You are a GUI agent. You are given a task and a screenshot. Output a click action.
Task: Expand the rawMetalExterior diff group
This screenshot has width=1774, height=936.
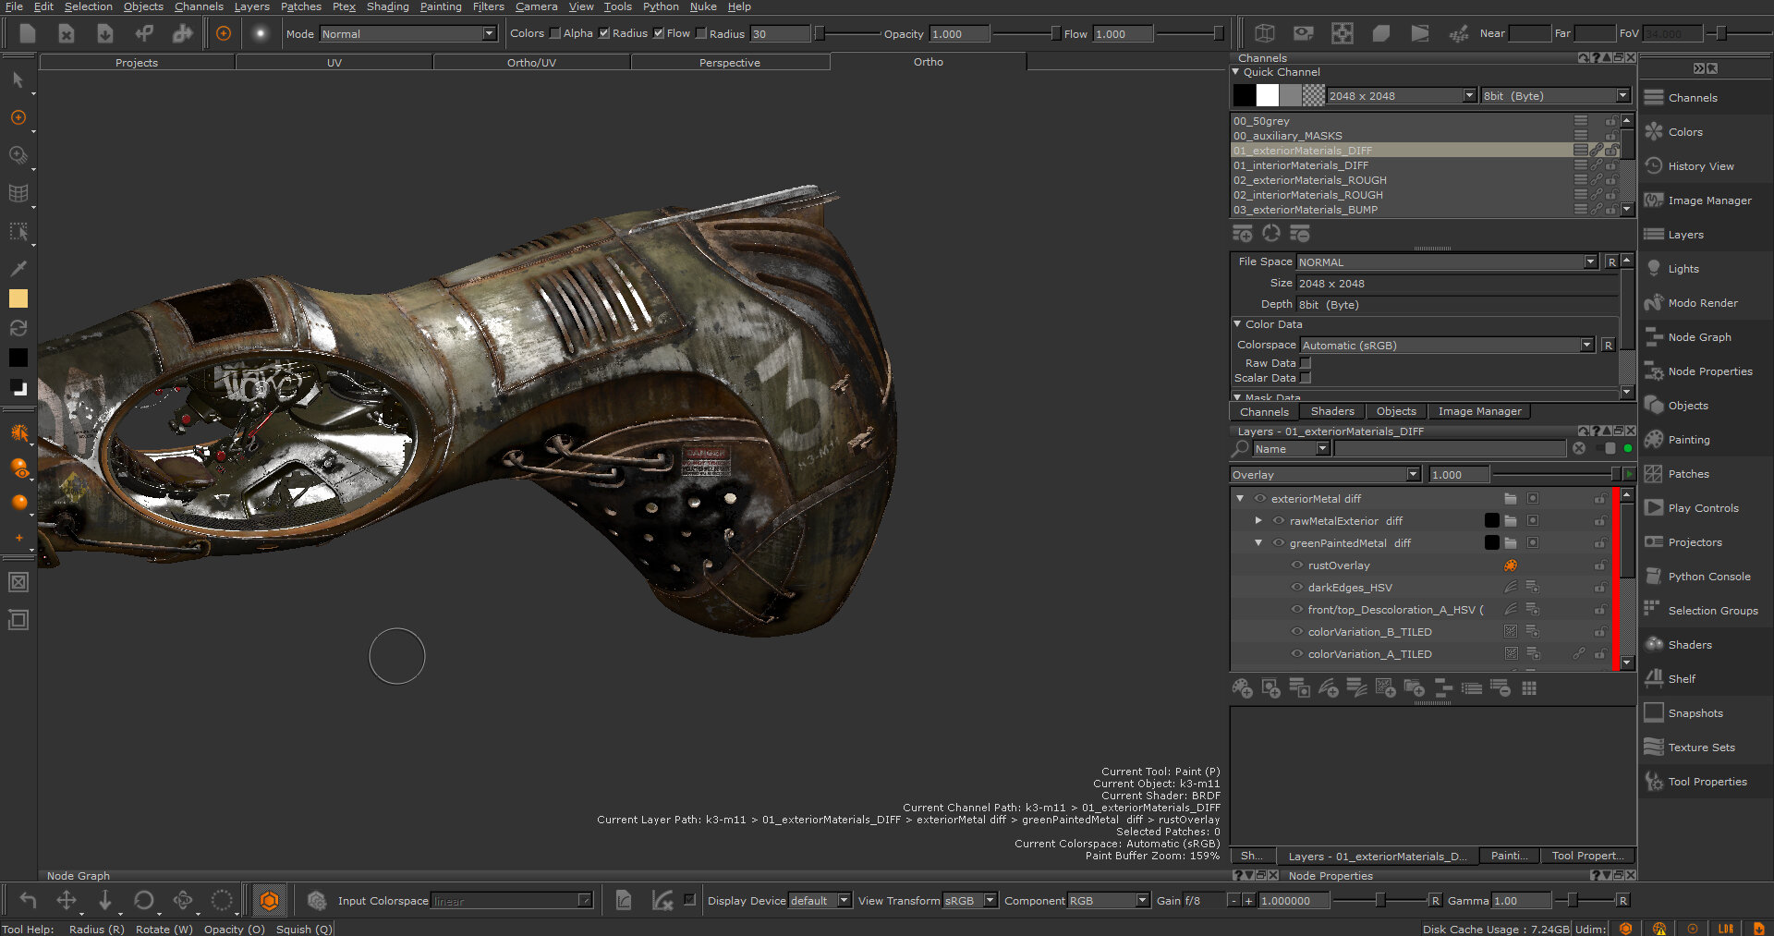[1258, 521]
